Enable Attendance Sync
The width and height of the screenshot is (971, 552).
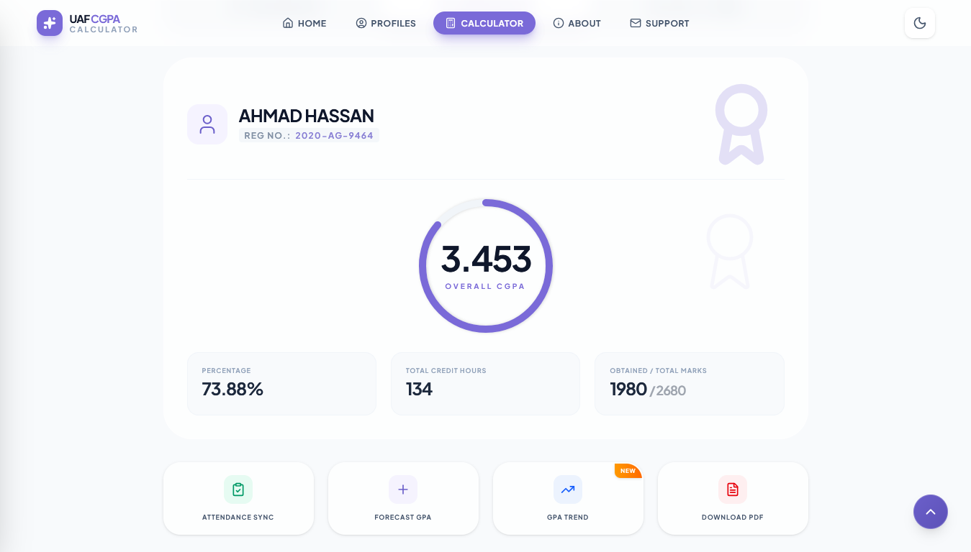click(x=238, y=497)
